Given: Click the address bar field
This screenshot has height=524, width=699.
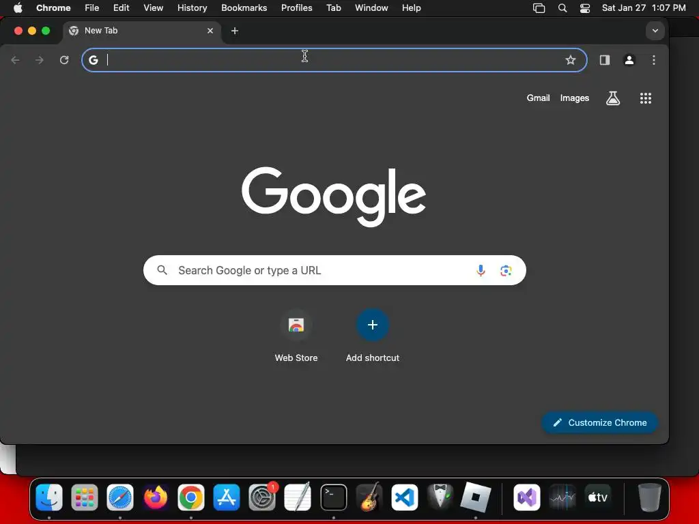Looking at the screenshot, I should pyautogui.click(x=334, y=60).
